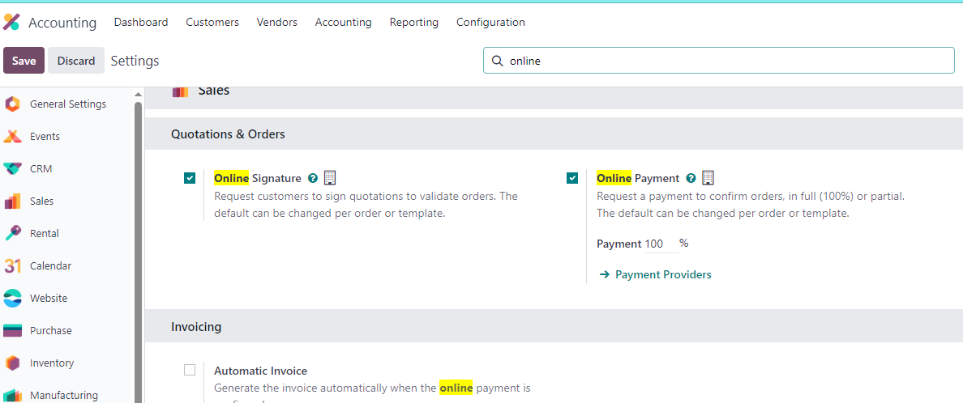The height and width of the screenshot is (403, 963).
Task: Select the Website app icon
Action: (12, 299)
